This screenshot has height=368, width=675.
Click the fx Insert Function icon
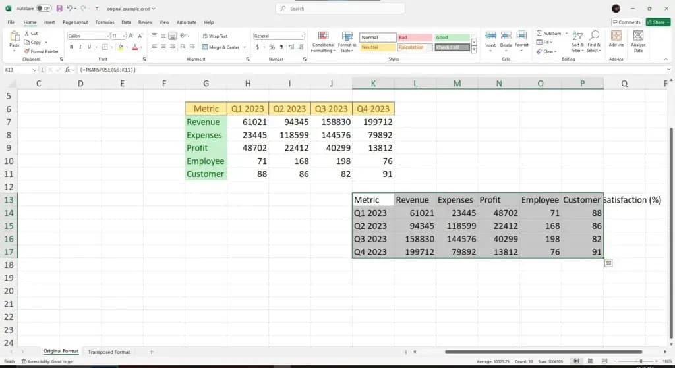[67, 70]
